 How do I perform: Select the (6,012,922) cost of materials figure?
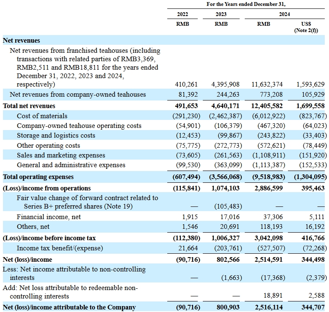coord(266,116)
